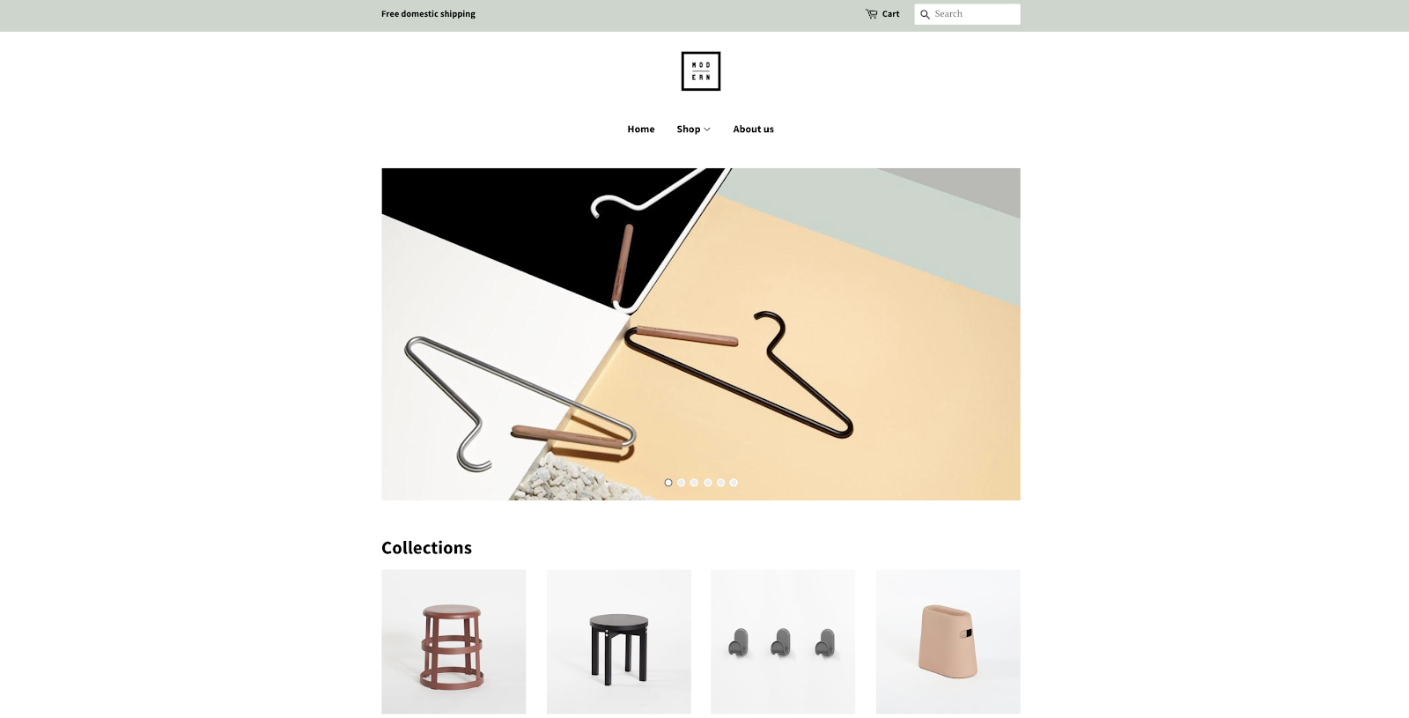The height and width of the screenshot is (718, 1409).
Task: Select the first slideshow dot
Action: (668, 483)
